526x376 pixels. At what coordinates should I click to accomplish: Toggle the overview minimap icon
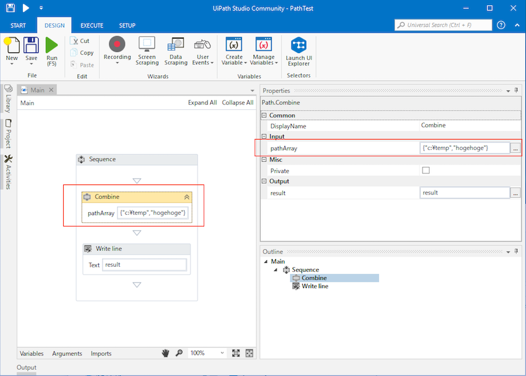tap(249, 353)
